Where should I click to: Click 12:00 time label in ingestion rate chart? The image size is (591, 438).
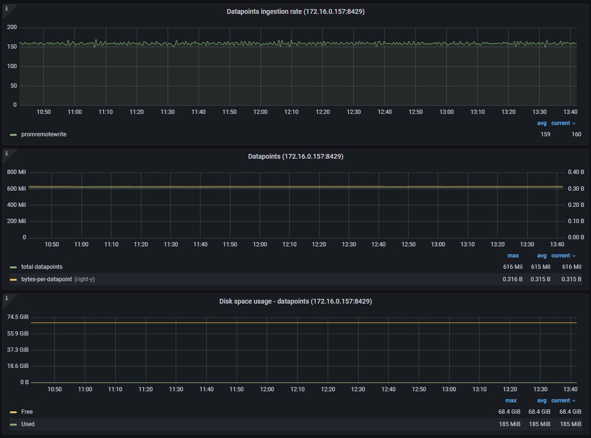(261, 112)
